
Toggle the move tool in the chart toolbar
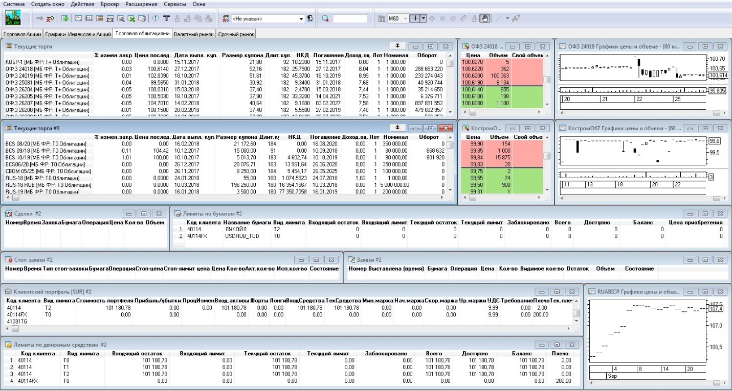(x=433, y=18)
